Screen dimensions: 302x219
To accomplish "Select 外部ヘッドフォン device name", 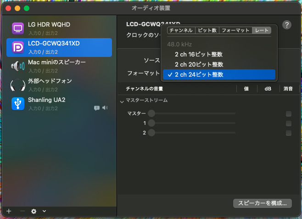I will coord(50,81).
